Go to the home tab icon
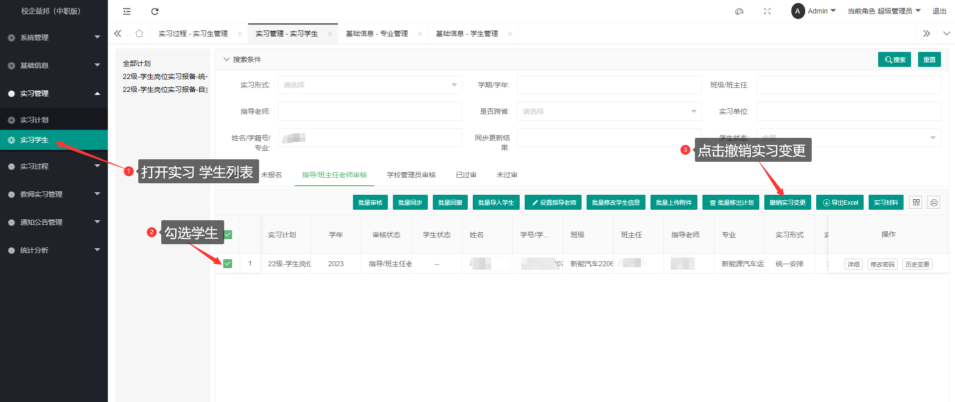 (139, 33)
